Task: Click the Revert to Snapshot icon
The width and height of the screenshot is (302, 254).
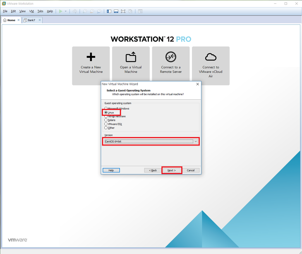Action: [92, 11]
